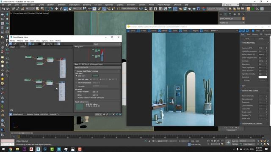Screen dimensions: 271x152
Task: Activate the Select and Scale tool
Action: pyautogui.click(x=66, y=8)
